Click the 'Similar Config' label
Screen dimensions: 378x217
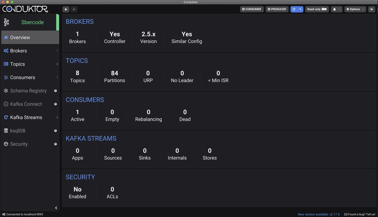pos(187,42)
